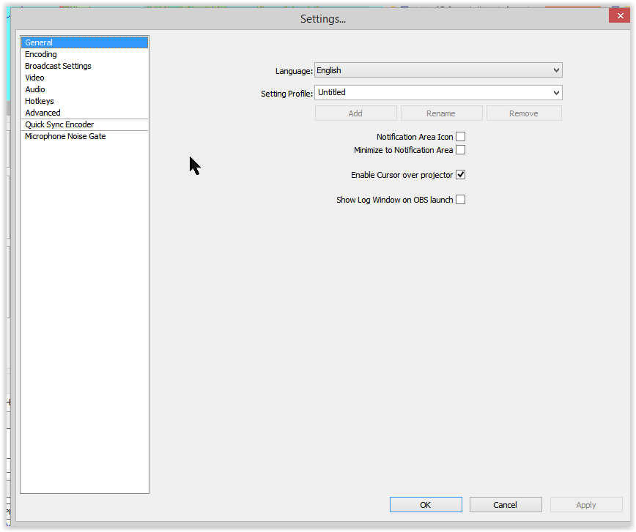Expand the Setting Profile combo box
The image size is (636, 532).
point(556,93)
